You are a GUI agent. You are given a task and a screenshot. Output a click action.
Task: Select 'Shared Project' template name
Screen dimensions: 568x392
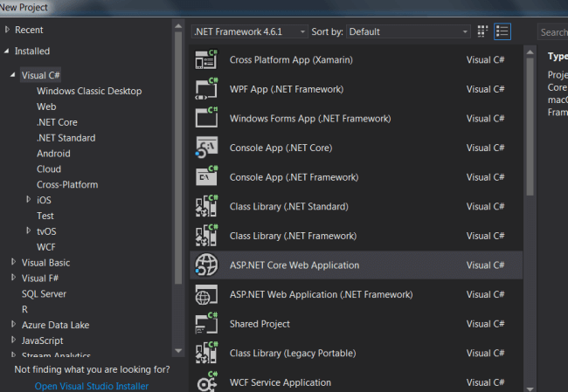[260, 324]
